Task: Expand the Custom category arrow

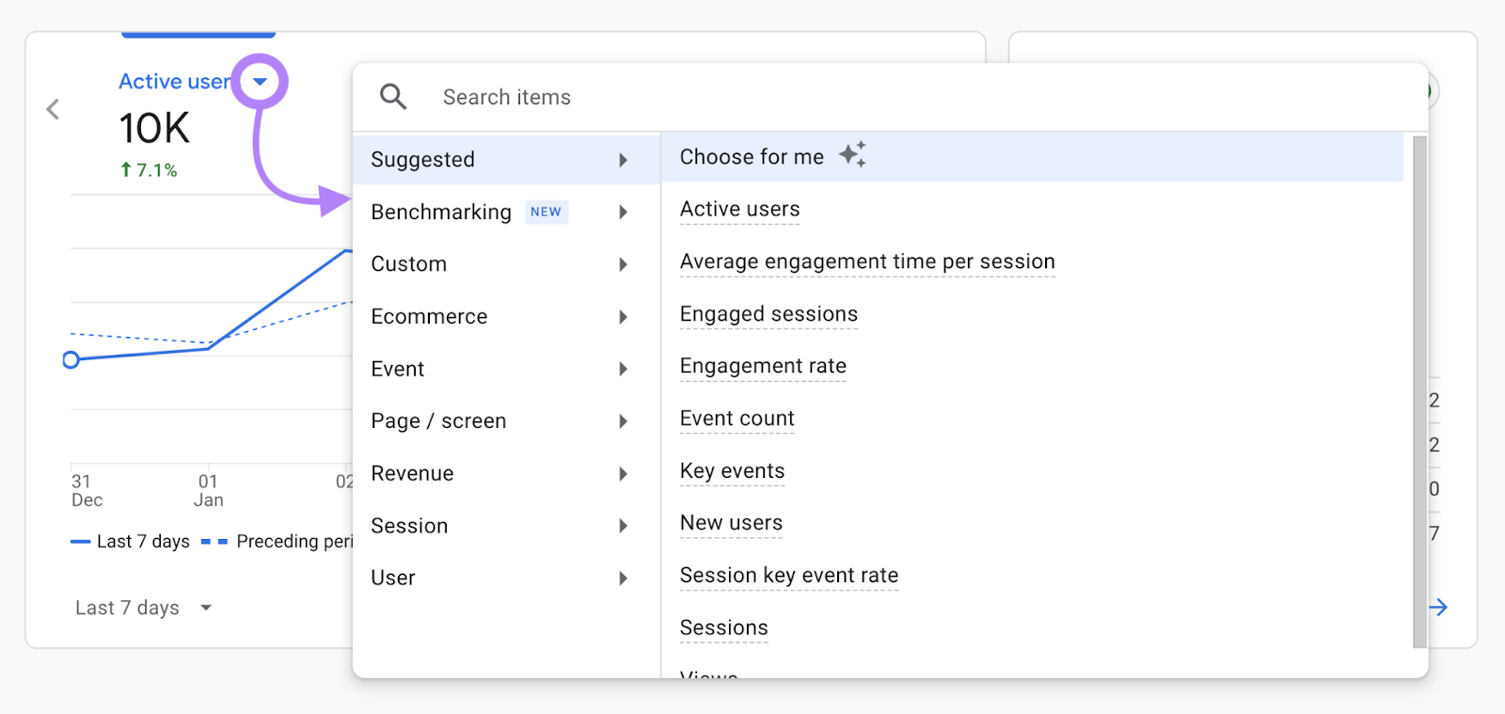Action: click(623, 265)
